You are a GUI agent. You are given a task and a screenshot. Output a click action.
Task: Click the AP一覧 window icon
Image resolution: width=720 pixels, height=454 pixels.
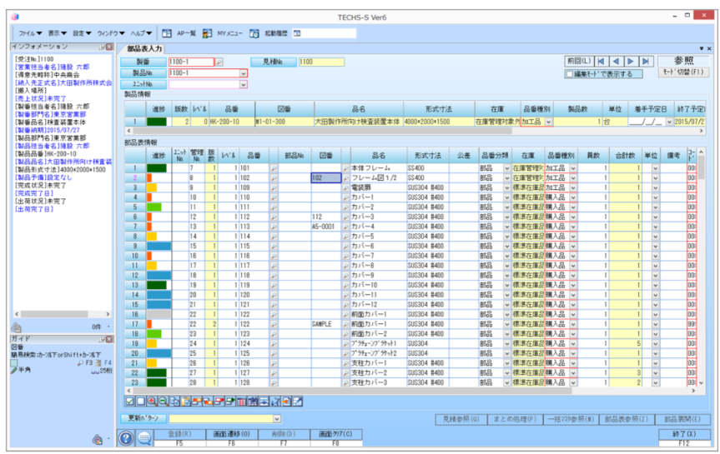click(167, 33)
